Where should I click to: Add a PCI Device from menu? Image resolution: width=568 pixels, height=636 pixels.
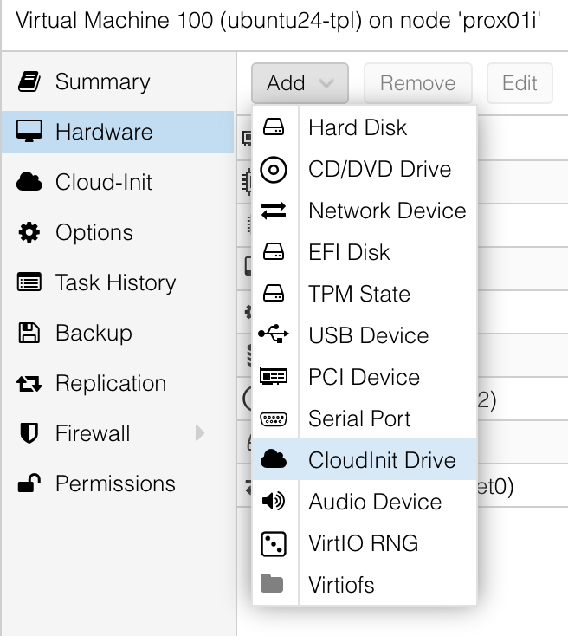click(364, 377)
